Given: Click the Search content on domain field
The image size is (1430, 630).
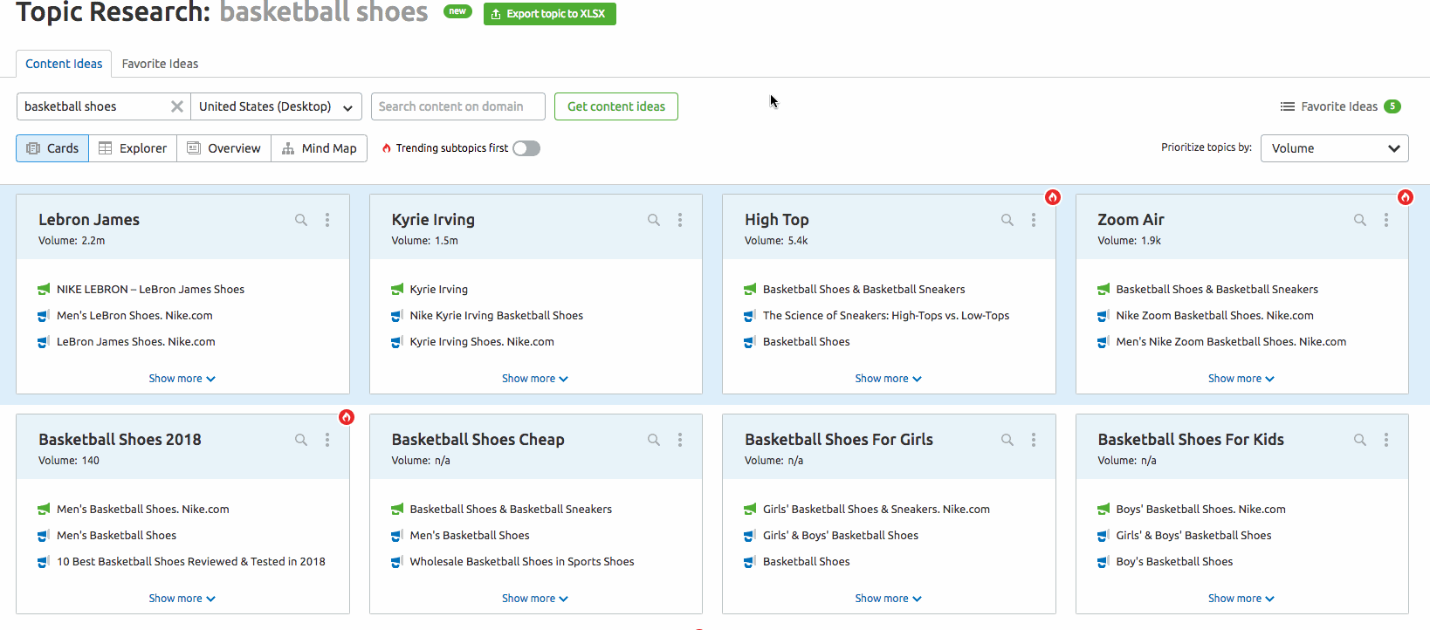Looking at the screenshot, I should point(457,106).
